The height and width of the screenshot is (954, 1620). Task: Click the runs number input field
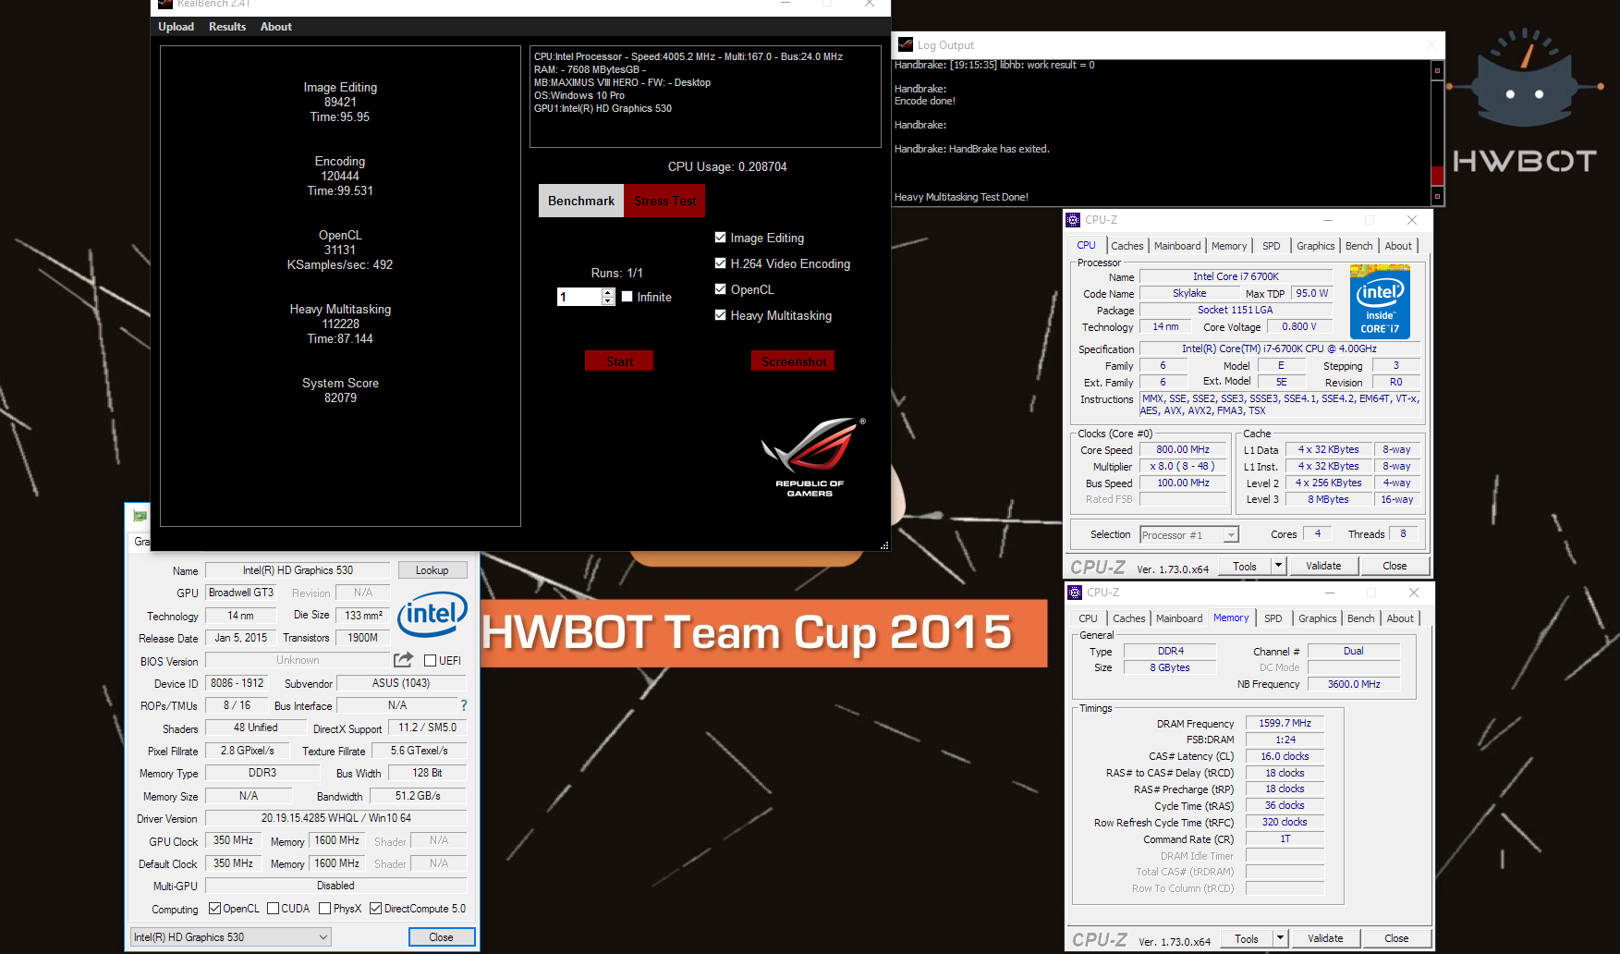(x=579, y=297)
